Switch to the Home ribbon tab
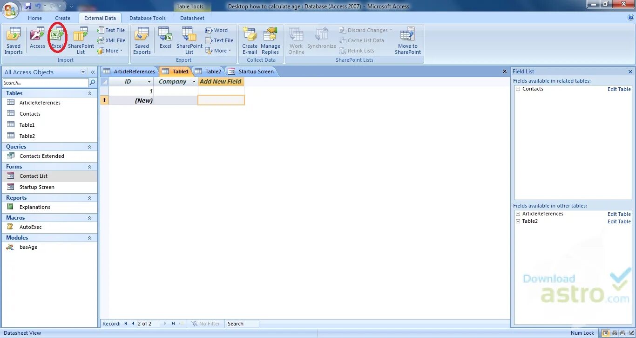This screenshot has height=338, width=636. [35, 18]
